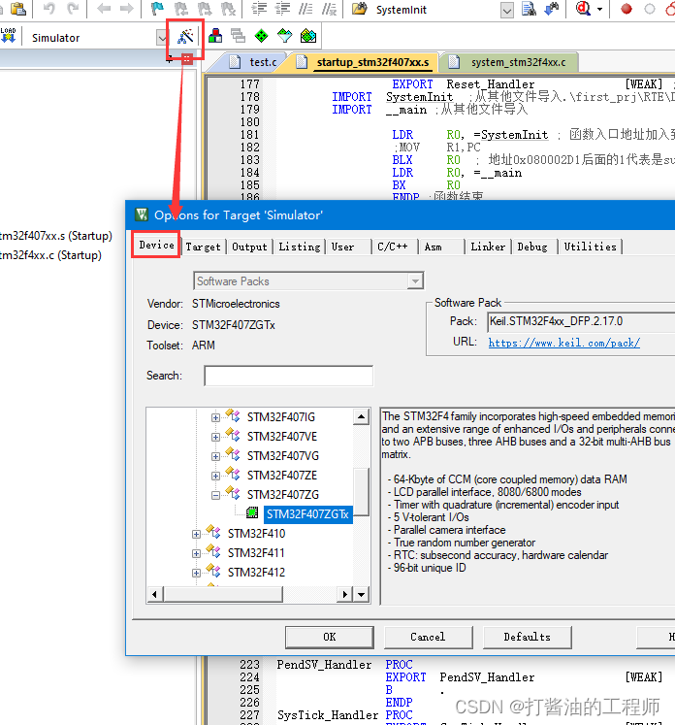The image size is (675, 725).
Task: Open the Software Packs combo box
Action: 308,281
